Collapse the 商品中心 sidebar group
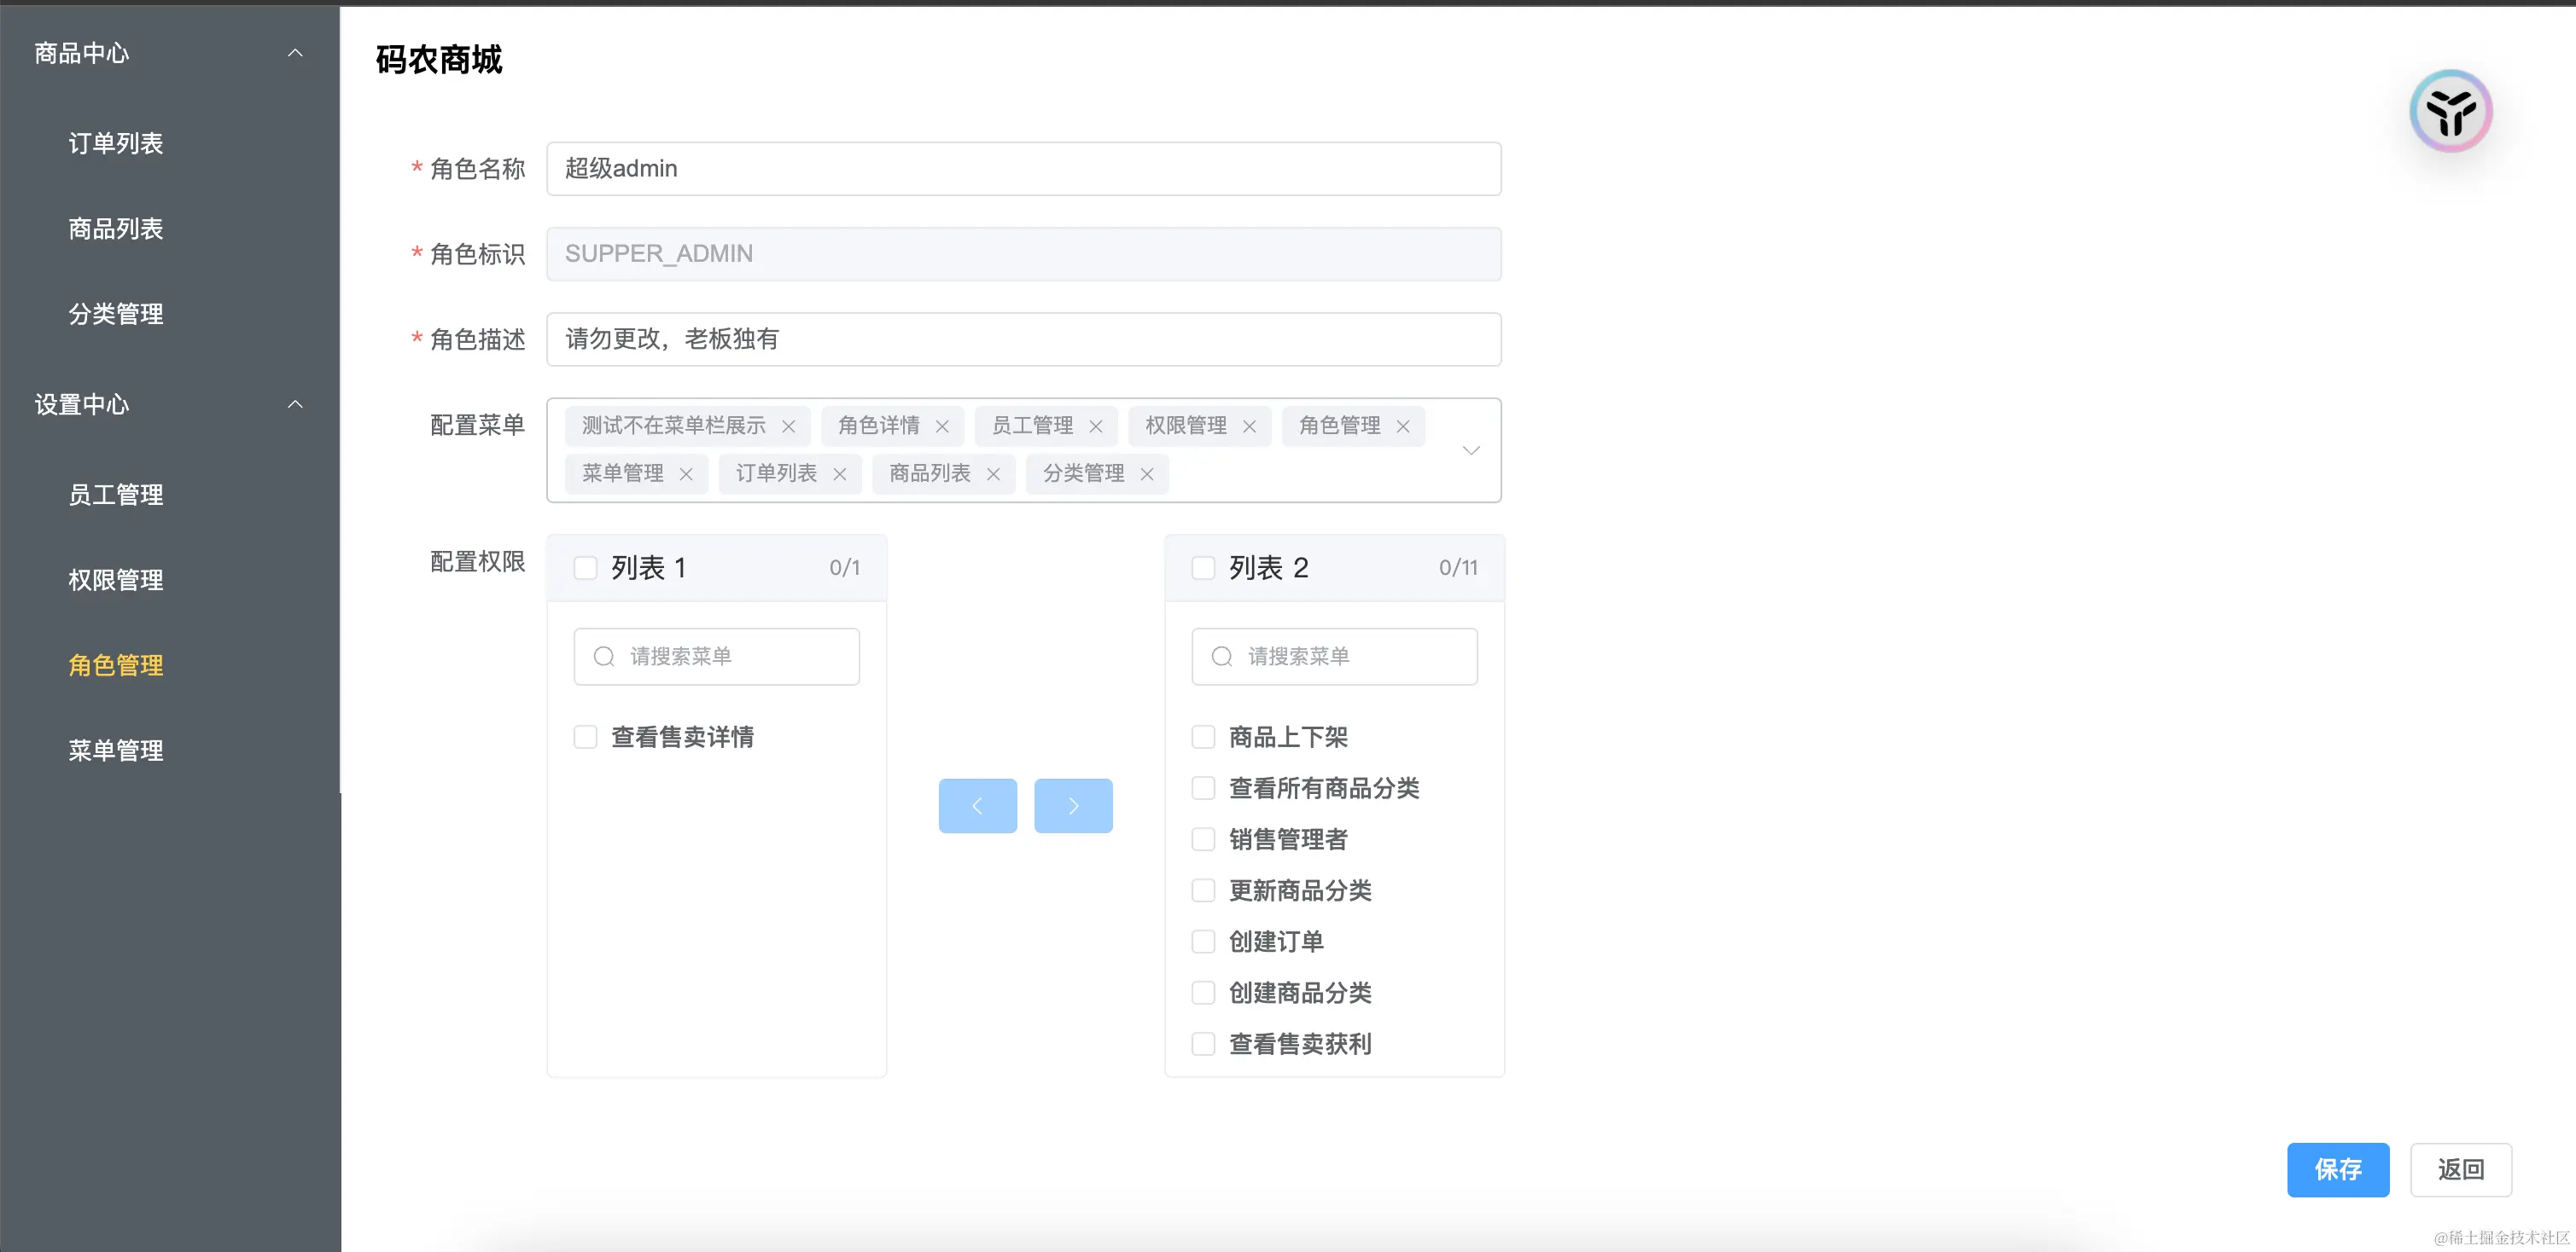2576x1252 pixels. pos(295,53)
